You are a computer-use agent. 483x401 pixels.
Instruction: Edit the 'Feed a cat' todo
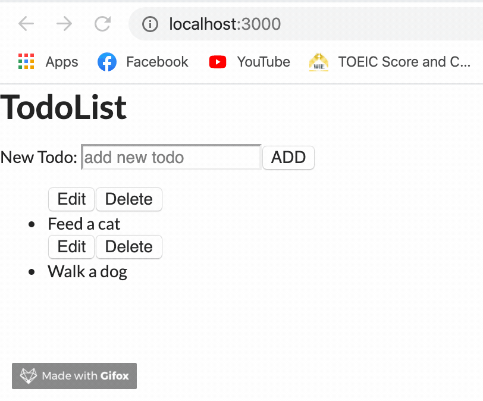[71, 199]
